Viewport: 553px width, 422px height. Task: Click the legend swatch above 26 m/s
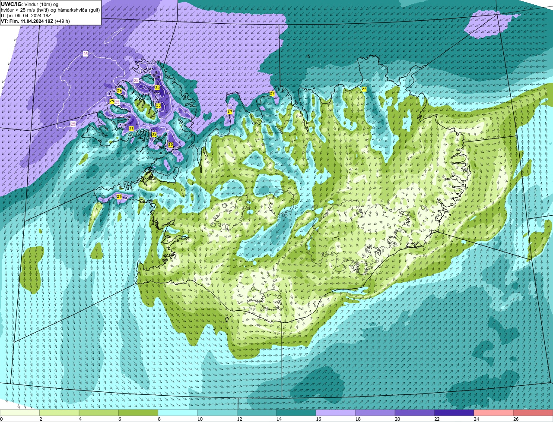534,413
